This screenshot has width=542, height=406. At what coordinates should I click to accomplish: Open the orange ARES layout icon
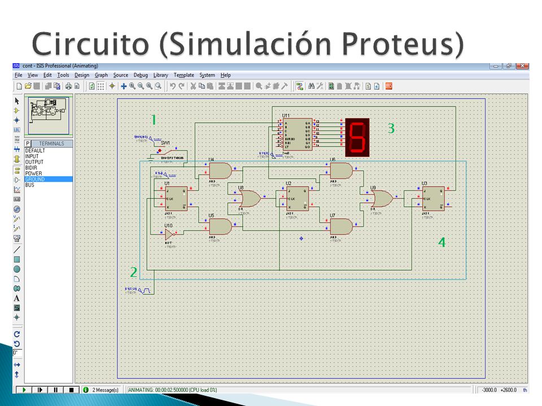click(x=389, y=86)
